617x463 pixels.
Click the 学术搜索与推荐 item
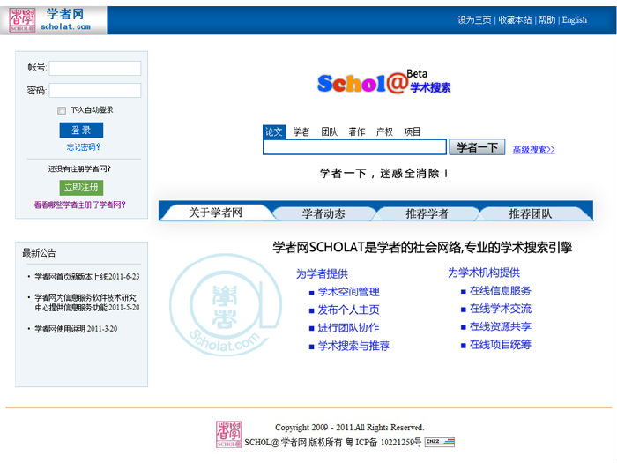[353, 346]
